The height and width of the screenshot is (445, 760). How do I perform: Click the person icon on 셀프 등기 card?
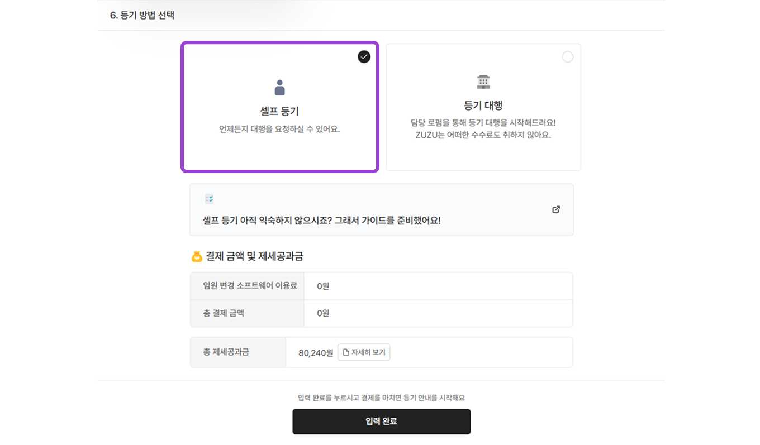coord(280,87)
